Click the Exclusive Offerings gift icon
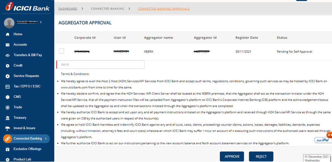This screenshot has width=332, height=162. pyautogui.click(x=7, y=149)
